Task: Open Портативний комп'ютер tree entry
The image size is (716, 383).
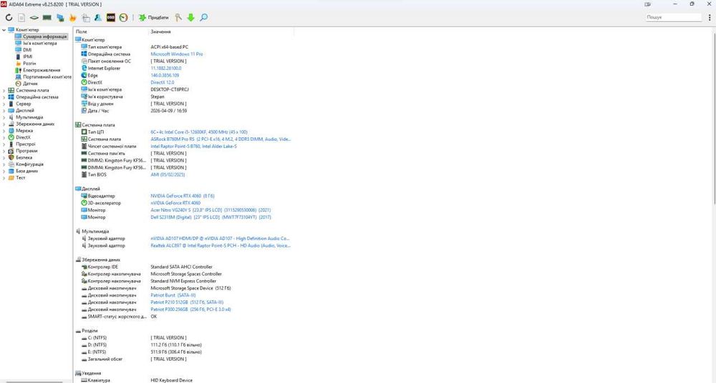Action: [47, 77]
